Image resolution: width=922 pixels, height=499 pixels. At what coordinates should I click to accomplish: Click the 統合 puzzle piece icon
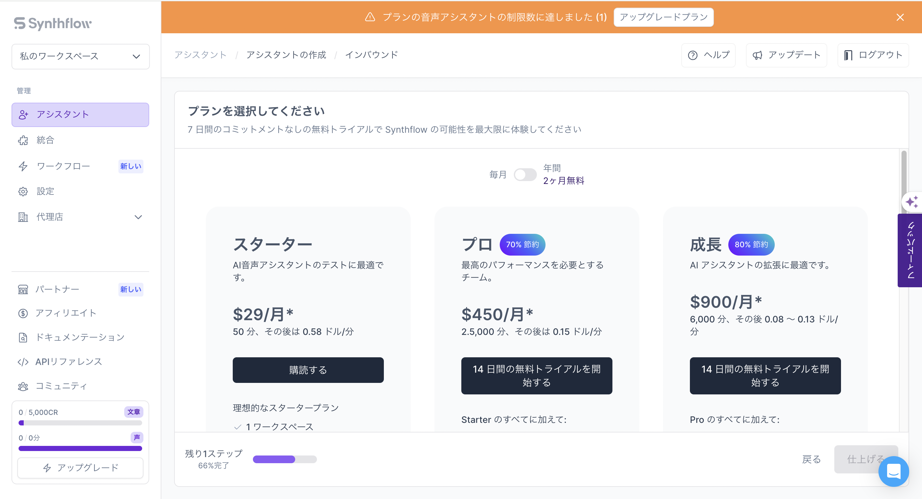(23, 140)
